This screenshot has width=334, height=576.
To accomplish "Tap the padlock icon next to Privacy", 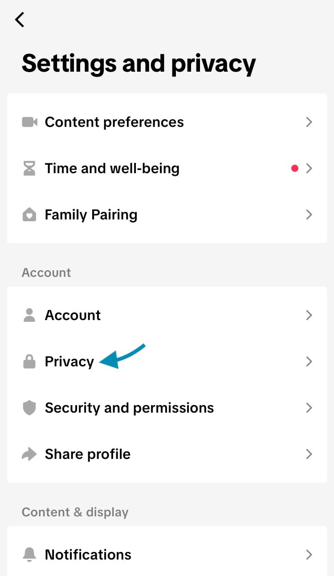I will [29, 361].
